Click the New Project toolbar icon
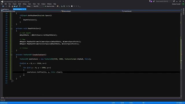 click(9, 6)
